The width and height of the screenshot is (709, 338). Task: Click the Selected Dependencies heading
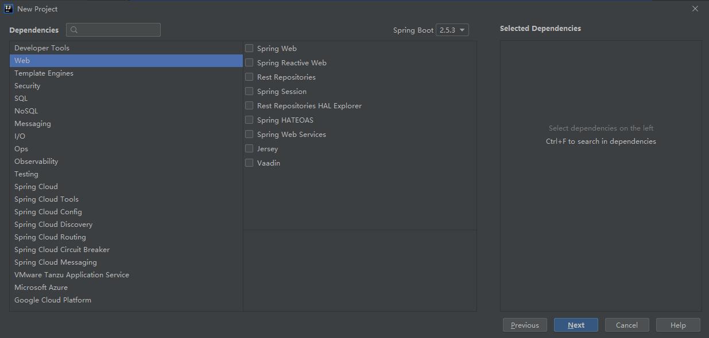(x=540, y=29)
